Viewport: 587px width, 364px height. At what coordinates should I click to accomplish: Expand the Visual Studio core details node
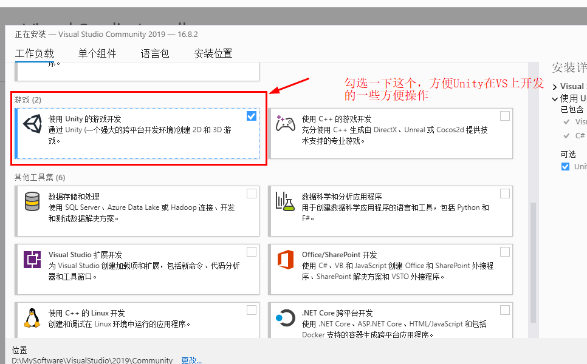click(x=555, y=87)
